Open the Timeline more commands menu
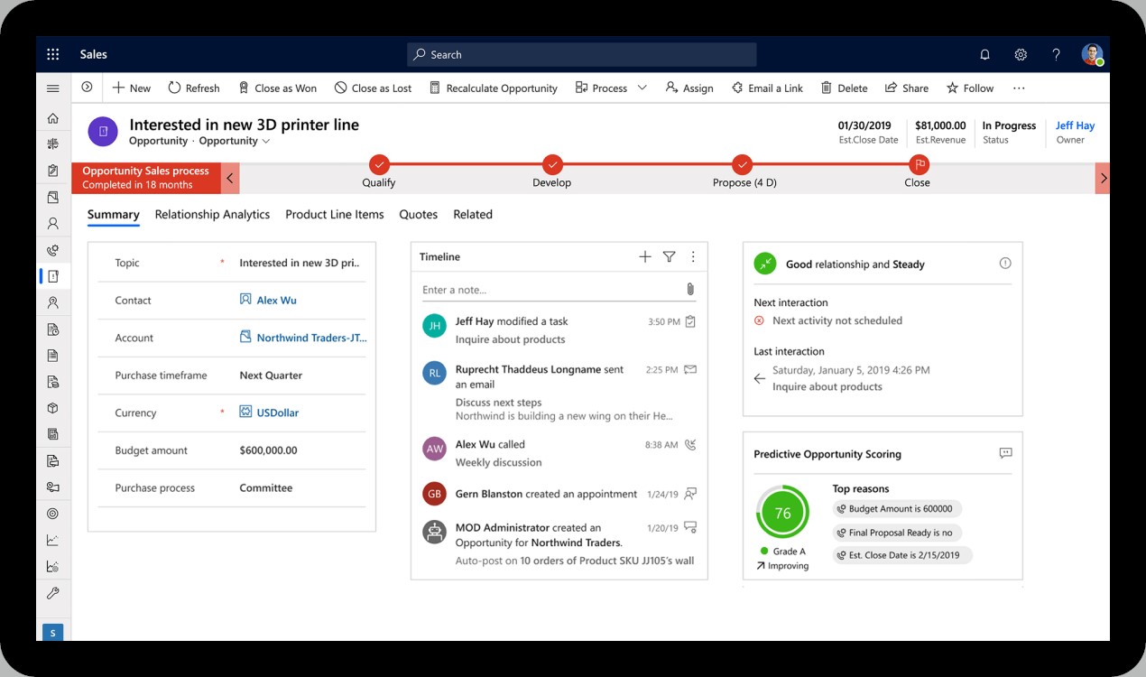1146x677 pixels. coord(693,256)
